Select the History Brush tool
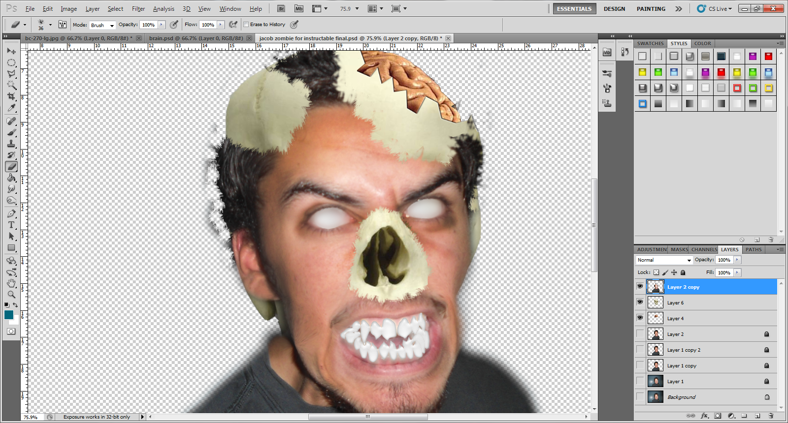 11,155
